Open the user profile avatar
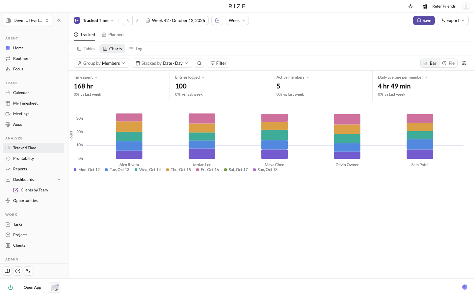The height and width of the screenshot is (296, 474). pyautogui.click(x=466, y=6)
